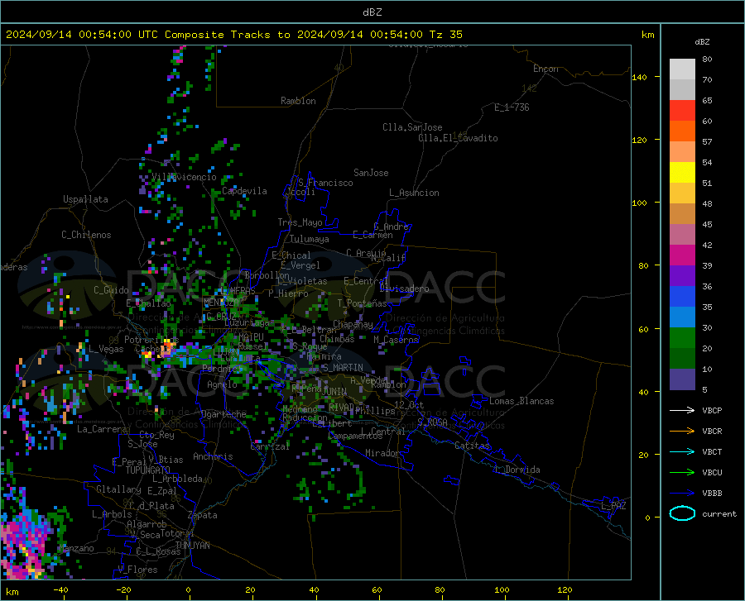Viewport: 745px width, 601px height.
Task: Click the Agrelo place label
Action: pos(222,384)
